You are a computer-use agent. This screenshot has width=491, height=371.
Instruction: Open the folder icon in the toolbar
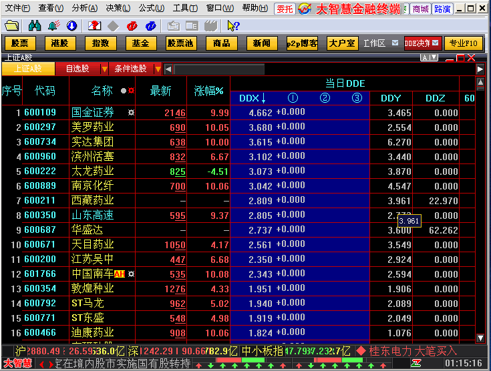pos(12,25)
